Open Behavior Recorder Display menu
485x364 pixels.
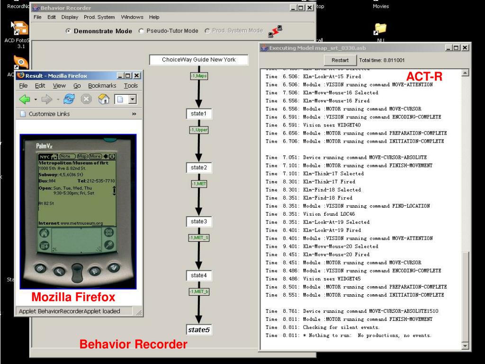pyautogui.click(x=70, y=17)
